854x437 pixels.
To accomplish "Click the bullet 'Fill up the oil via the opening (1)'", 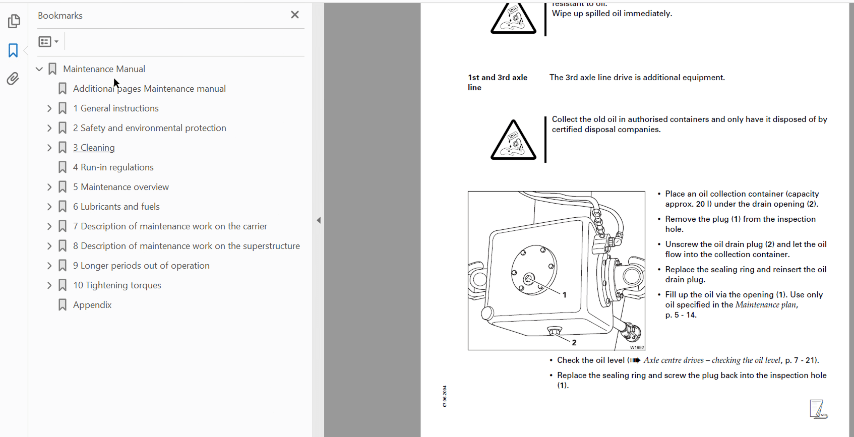I will tap(744, 305).
